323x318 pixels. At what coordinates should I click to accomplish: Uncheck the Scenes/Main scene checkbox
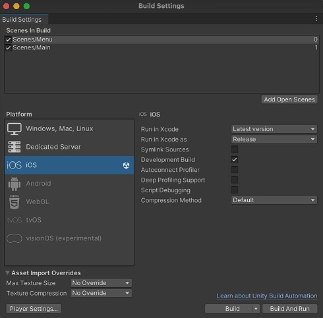pos(8,48)
